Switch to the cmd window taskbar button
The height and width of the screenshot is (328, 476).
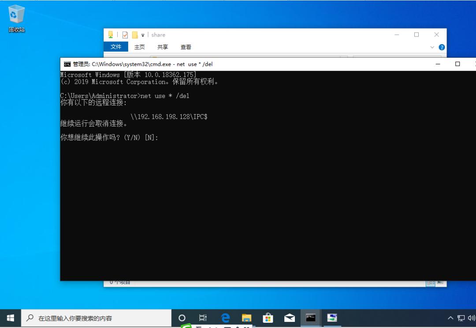pos(311,318)
